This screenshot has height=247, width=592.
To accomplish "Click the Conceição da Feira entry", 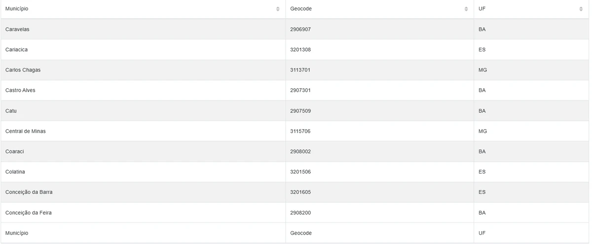I will [28, 212].
